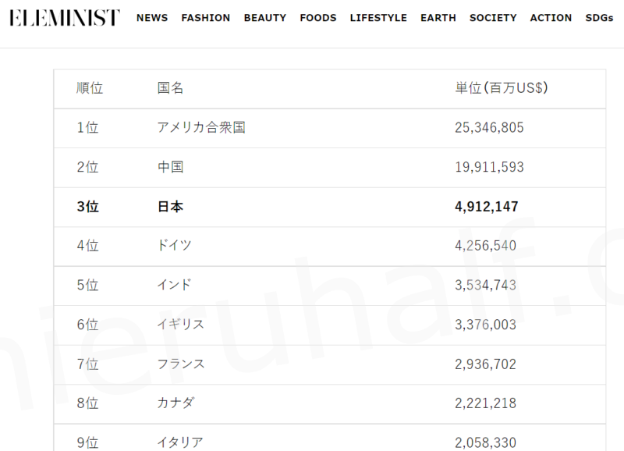This screenshot has height=451, width=624.
Task: Click the 単位(百万US$) column header
Action: click(502, 88)
